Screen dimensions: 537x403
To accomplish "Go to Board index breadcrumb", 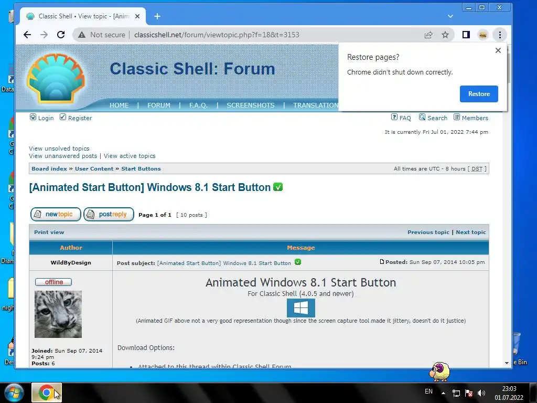I will pos(49,168).
